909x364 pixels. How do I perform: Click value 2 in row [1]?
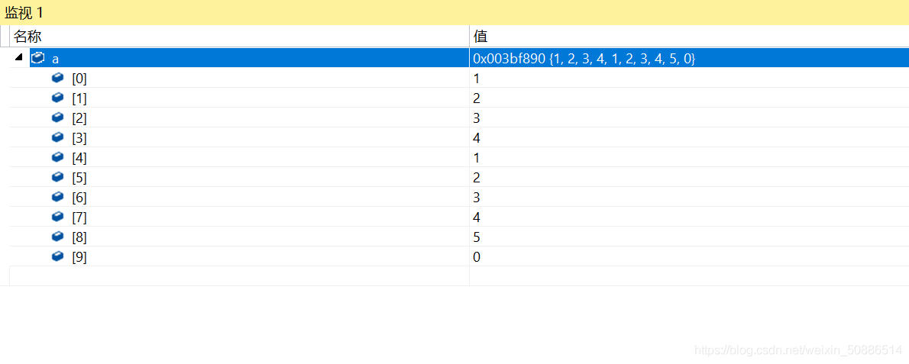pyautogui.click(x=477, y=98)
